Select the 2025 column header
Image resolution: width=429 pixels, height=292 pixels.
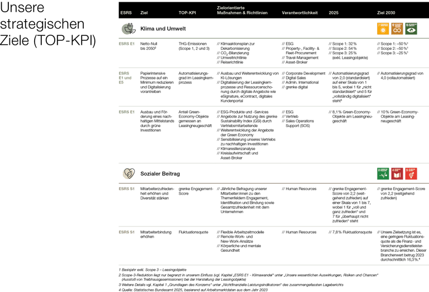pos(334,12)
